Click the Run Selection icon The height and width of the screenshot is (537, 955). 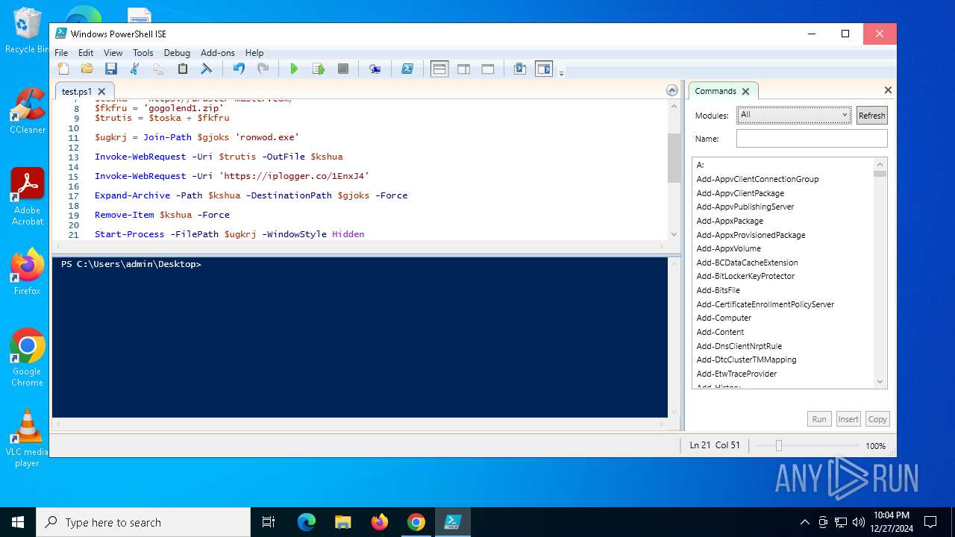click(319, 69)
